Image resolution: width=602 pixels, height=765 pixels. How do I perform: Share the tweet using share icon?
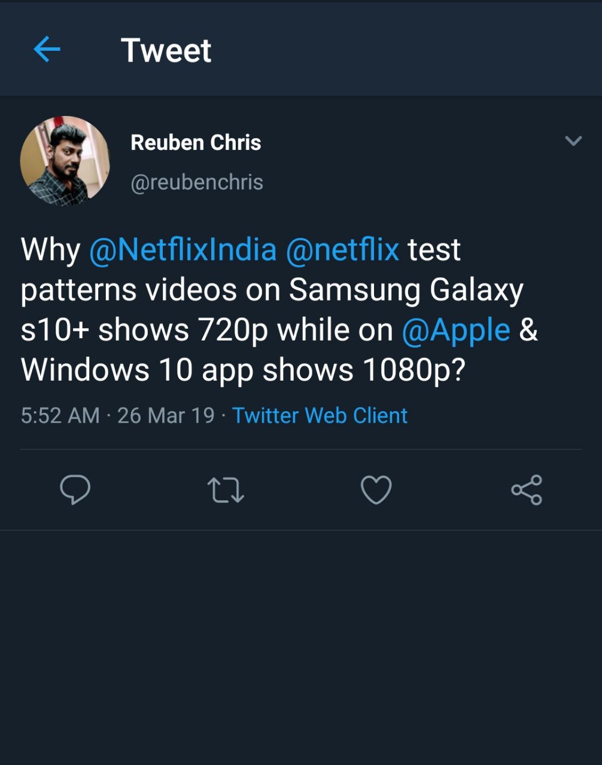[x=527, y=490]
